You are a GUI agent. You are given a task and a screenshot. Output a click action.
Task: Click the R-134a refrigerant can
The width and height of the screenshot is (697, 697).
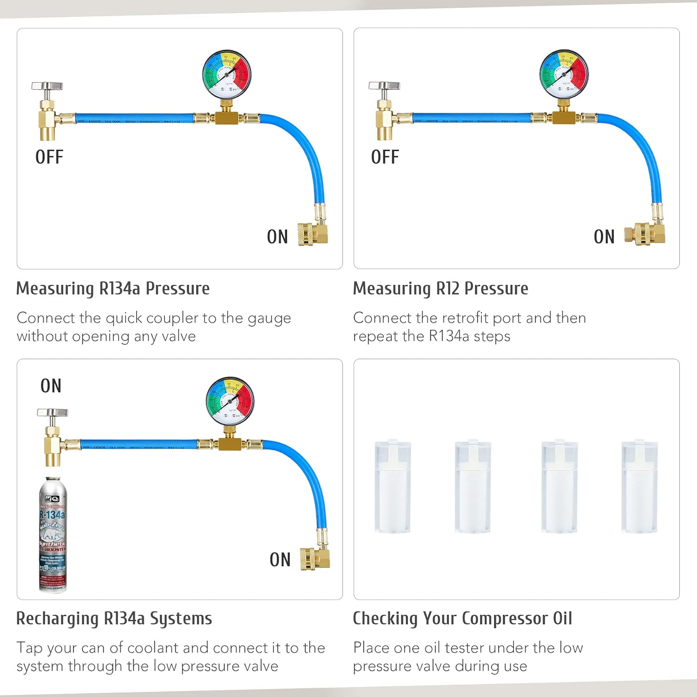(x=53, y=534)
